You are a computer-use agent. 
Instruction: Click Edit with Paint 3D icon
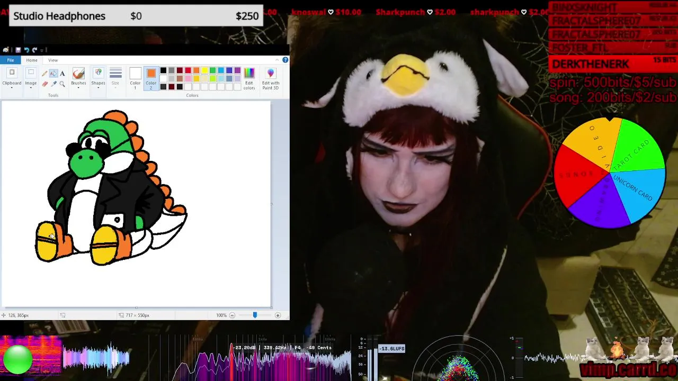click(x=271, y=73)
